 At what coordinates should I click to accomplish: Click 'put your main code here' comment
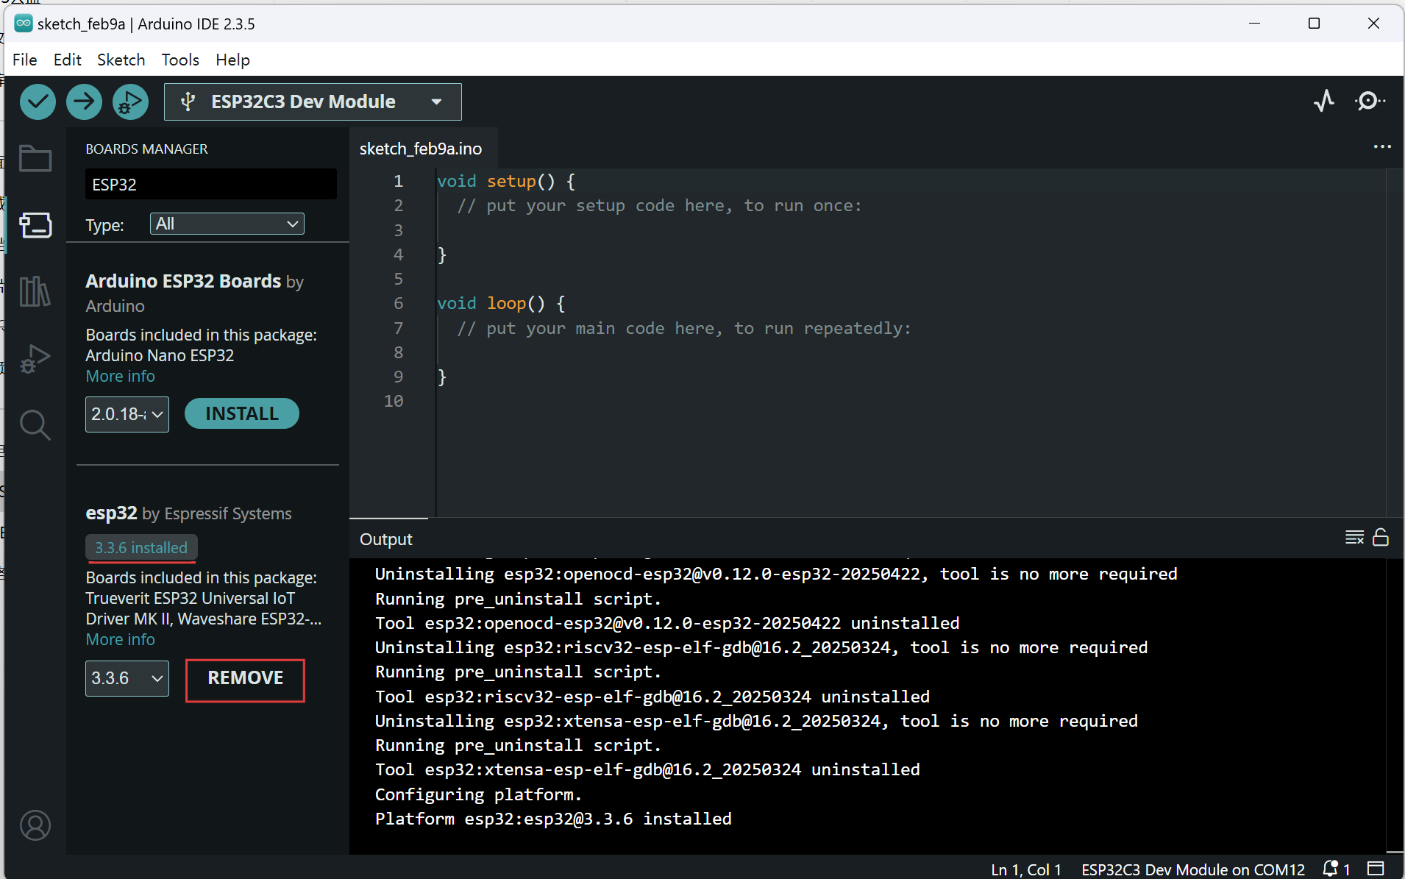(684, 328)
